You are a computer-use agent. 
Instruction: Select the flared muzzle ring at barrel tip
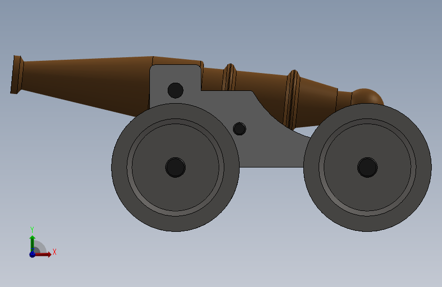pyautogui.click(x=17, y=75)
